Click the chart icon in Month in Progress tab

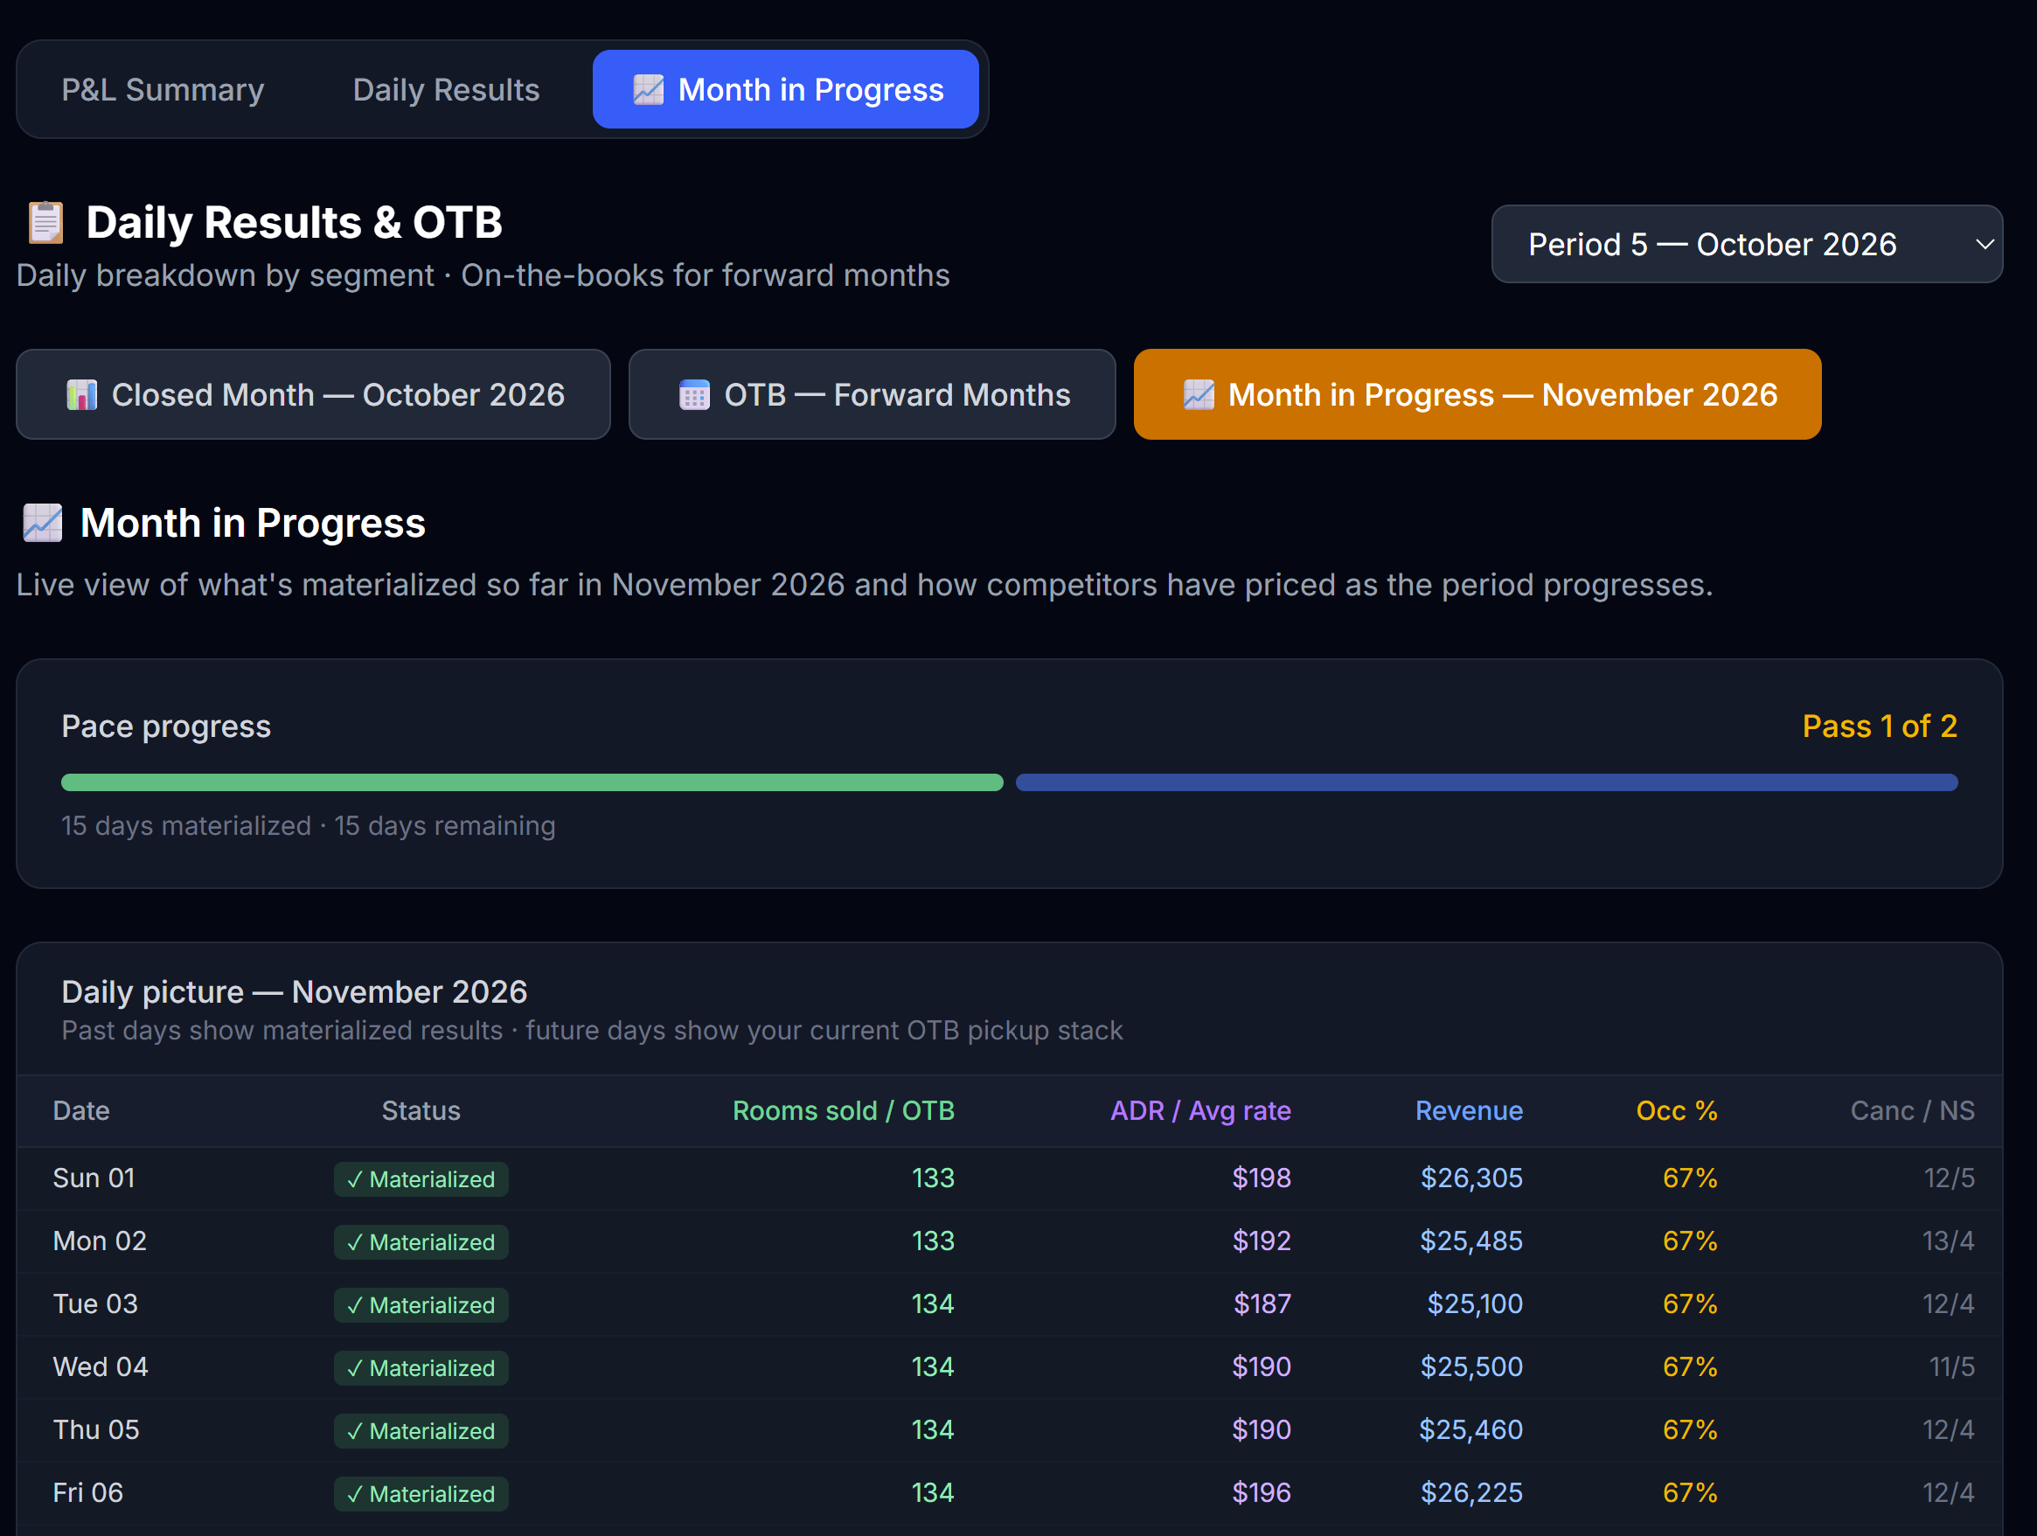[649, 89]
